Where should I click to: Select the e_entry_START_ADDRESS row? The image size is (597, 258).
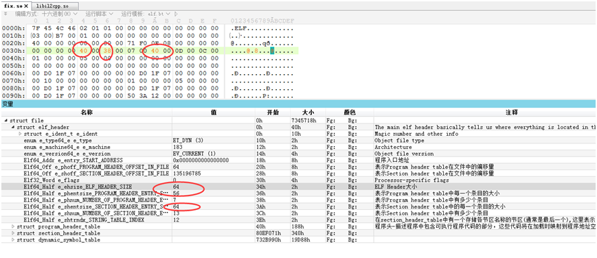point(298,160)
